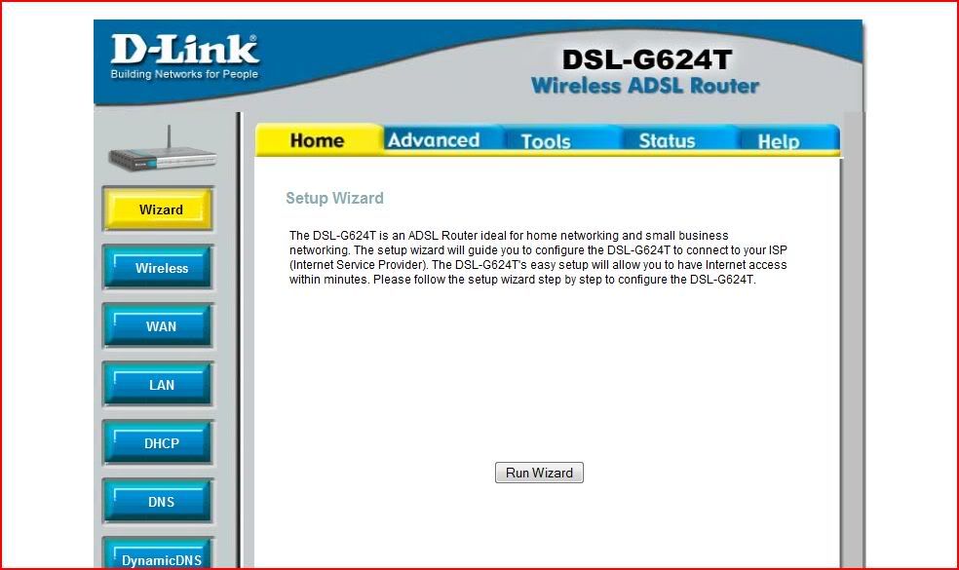
Task: Click the DSL-G624T model title
Action: [647, 60]
